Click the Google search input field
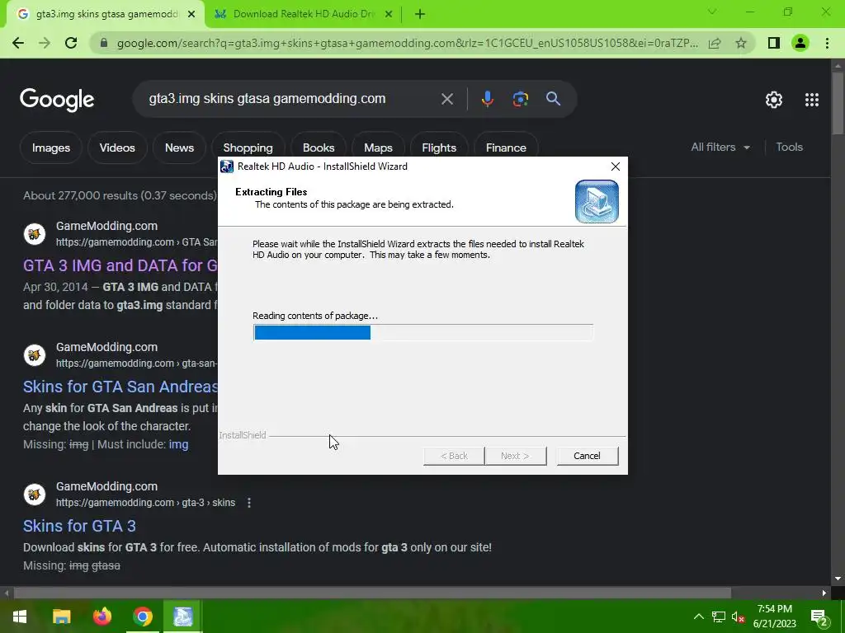 click(291, 99)
